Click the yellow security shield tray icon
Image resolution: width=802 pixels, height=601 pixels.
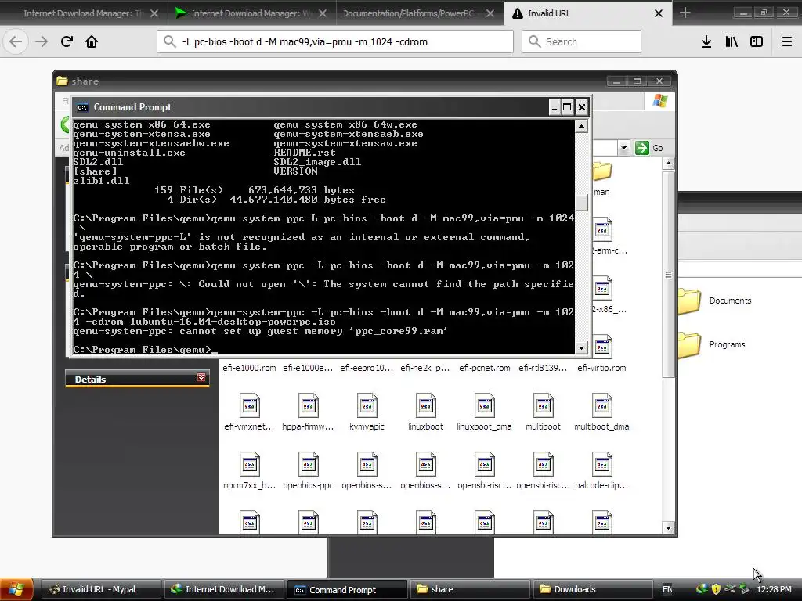tap(716, 589)
